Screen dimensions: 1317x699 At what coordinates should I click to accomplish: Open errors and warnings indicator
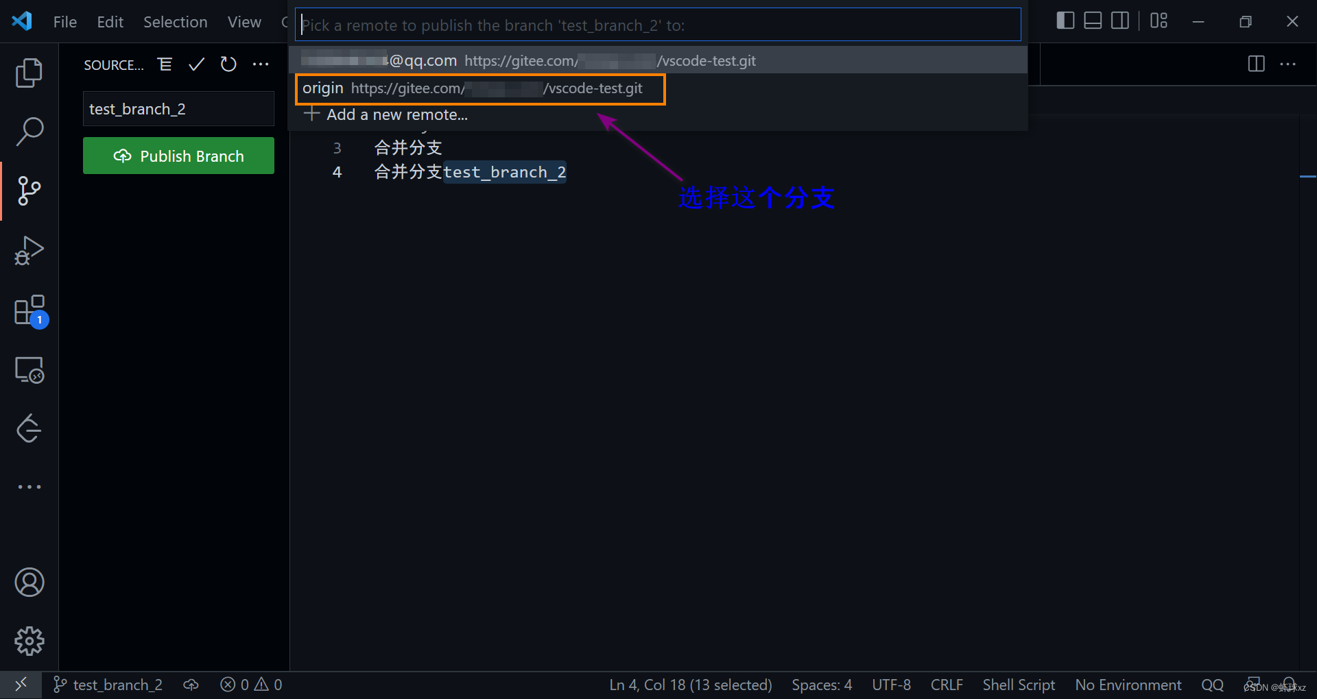pos(251,685)
